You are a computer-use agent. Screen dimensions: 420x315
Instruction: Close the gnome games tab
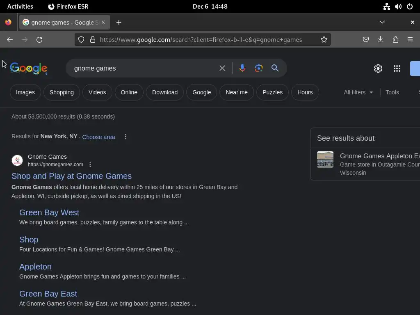coord(103,22)
